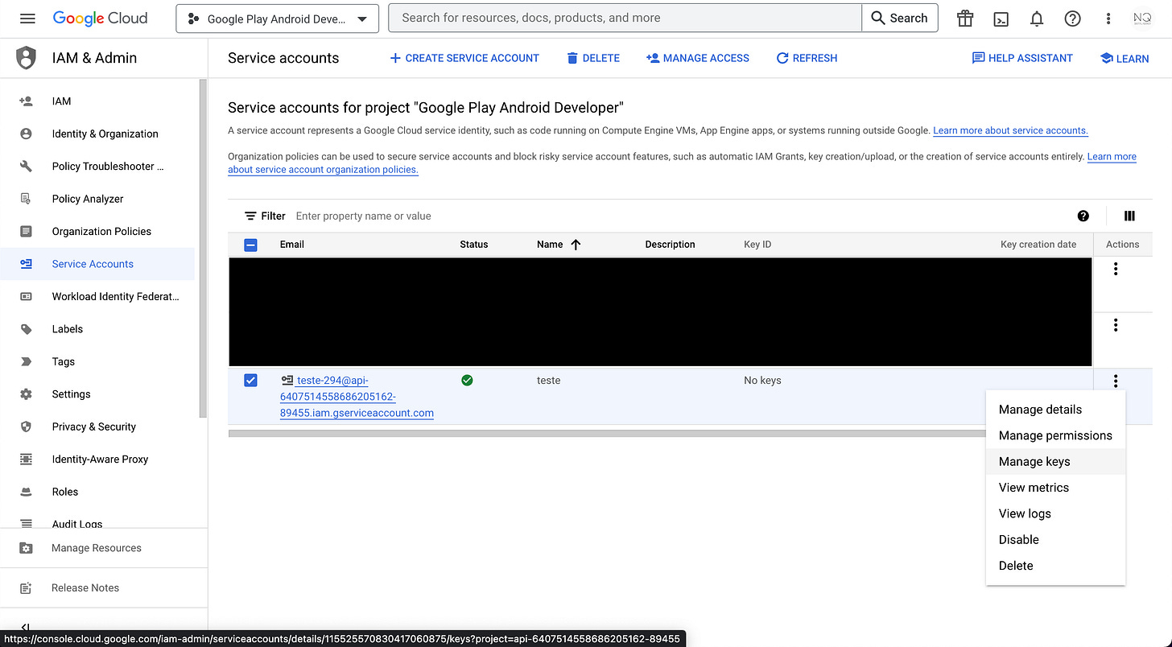
Task: Click the Manage Resources icon
Action: (x=26, y=548)
